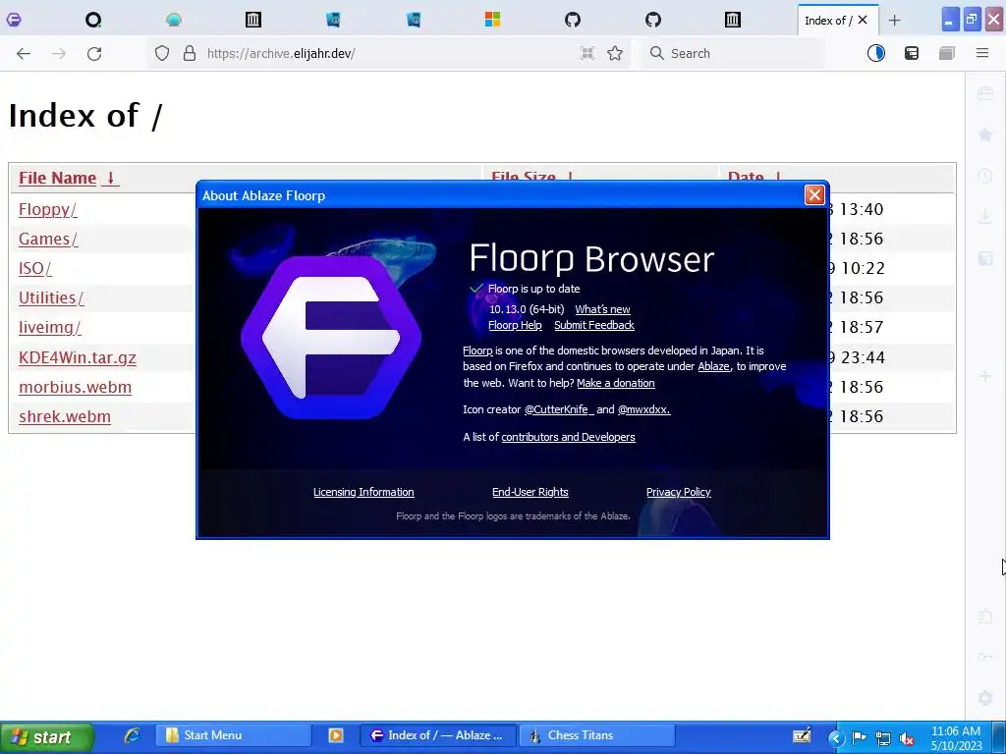Open browser sidebar bookmarks star icon
This screenshot has width=1006, height=754.
985,135
